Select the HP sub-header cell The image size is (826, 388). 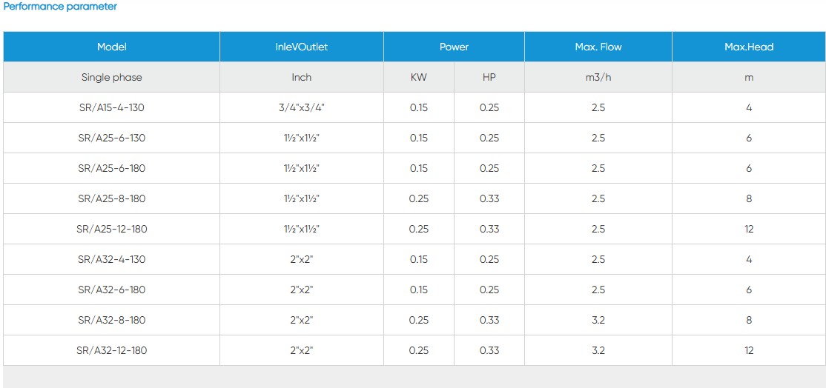pos(489,77)
